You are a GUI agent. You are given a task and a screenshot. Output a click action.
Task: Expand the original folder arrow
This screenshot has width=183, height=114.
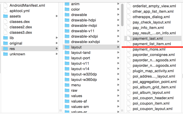(x=57, y=43)
